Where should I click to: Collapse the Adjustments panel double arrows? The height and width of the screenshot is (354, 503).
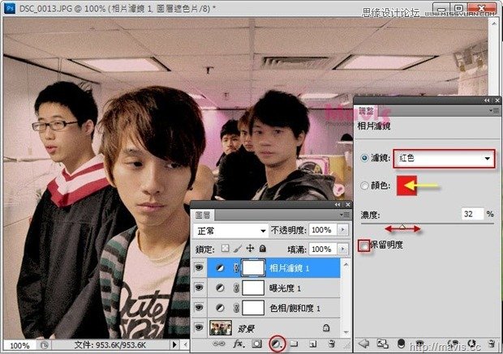pyautogui.click(x=488, y=100)
